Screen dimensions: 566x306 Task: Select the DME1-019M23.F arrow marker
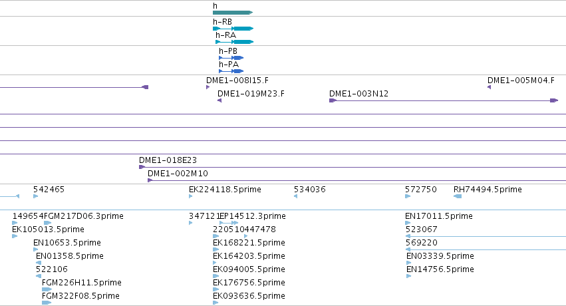219,100
